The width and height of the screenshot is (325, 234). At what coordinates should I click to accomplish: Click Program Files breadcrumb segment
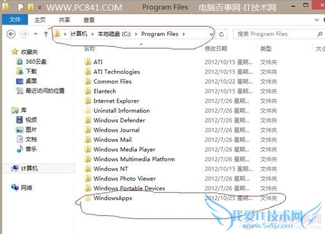159,34
